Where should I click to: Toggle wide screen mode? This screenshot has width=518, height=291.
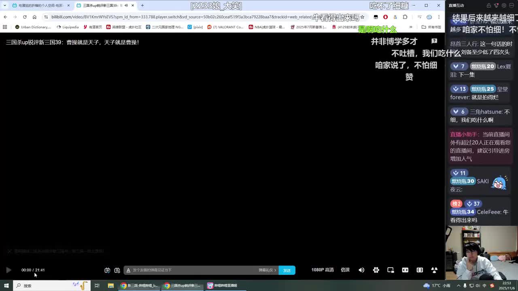(405, 270)
